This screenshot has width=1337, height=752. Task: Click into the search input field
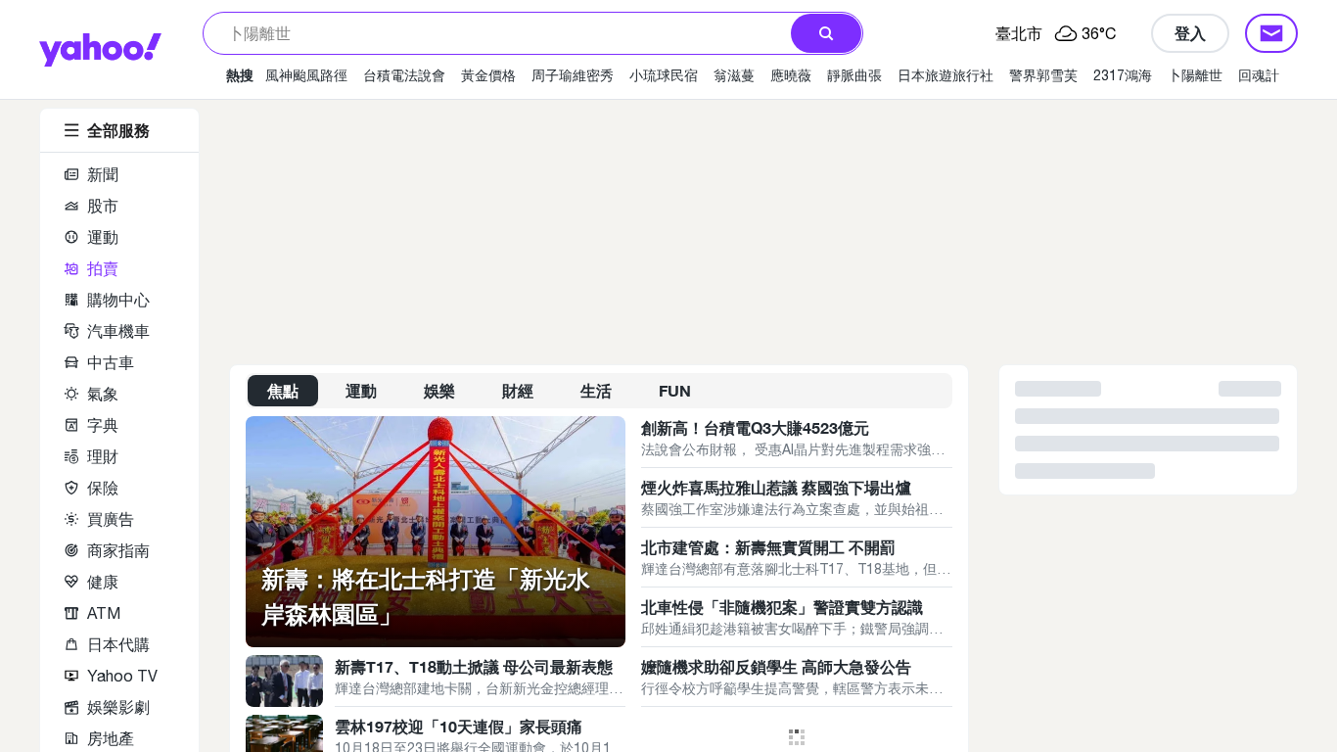pyautogui.click(x=499, y=33)
